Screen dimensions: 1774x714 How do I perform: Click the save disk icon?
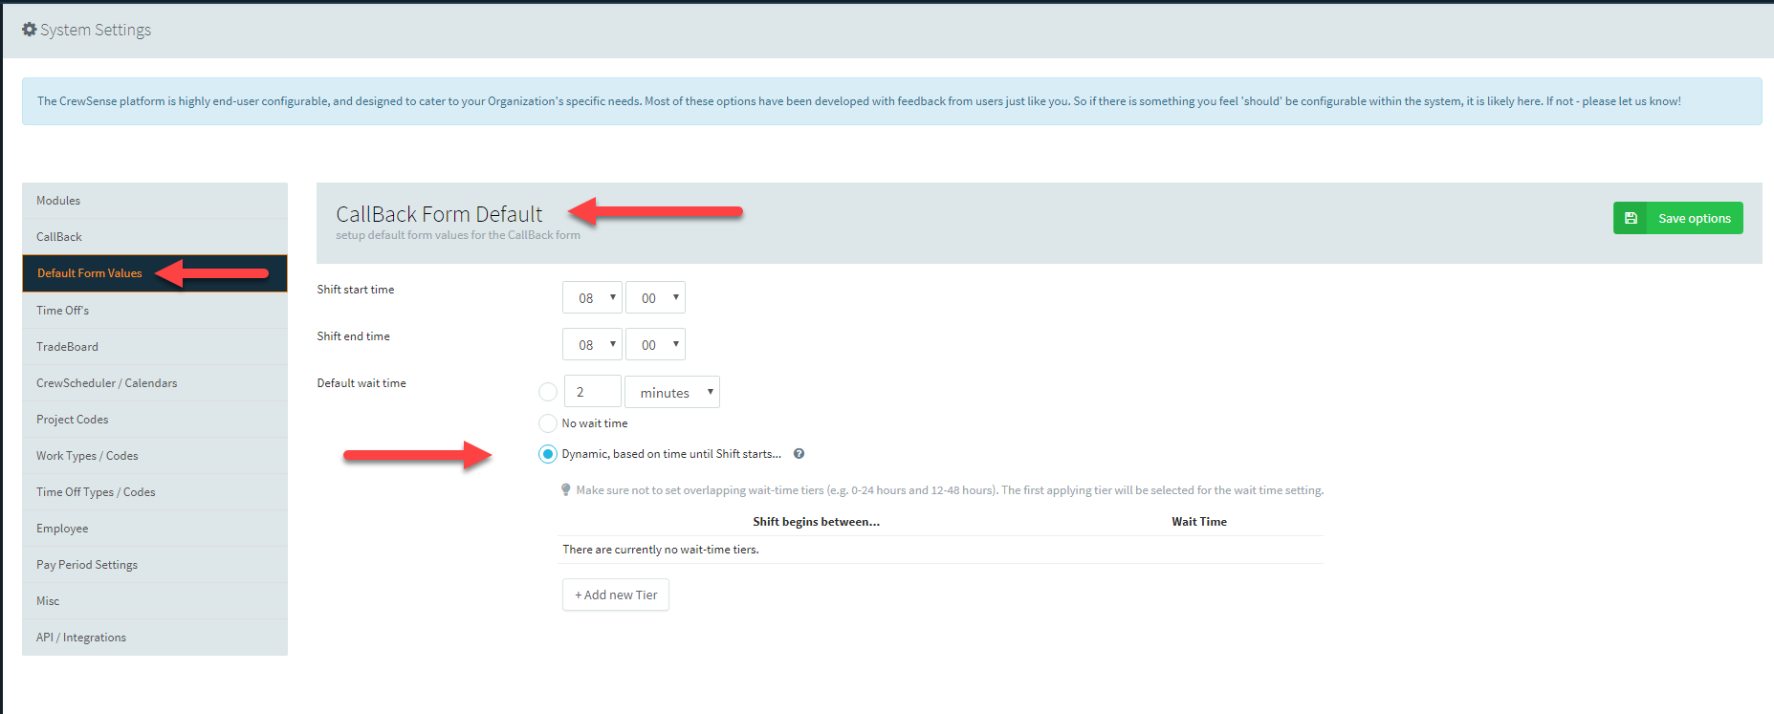tap(1631, 218)
